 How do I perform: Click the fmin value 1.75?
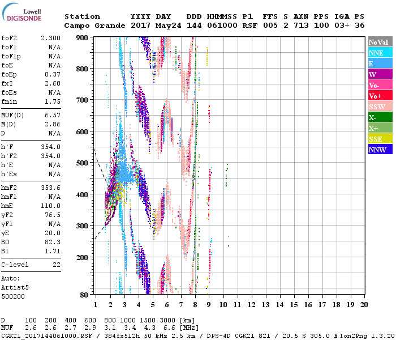click(x=53, y=101)
